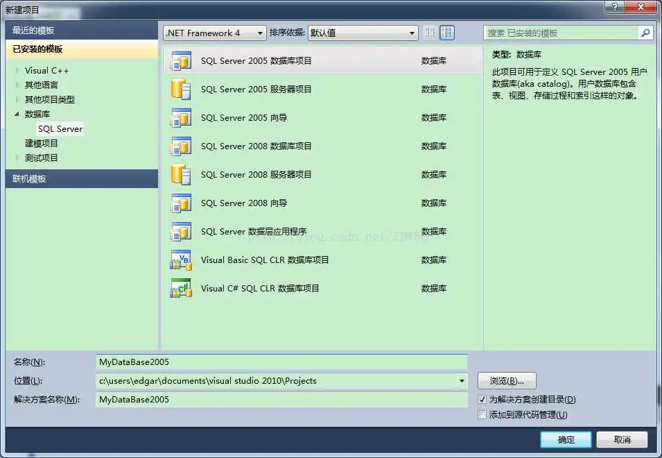Expand the 其他语言 tree node
This screenshot has height=458, width=662.
point(17,85)
